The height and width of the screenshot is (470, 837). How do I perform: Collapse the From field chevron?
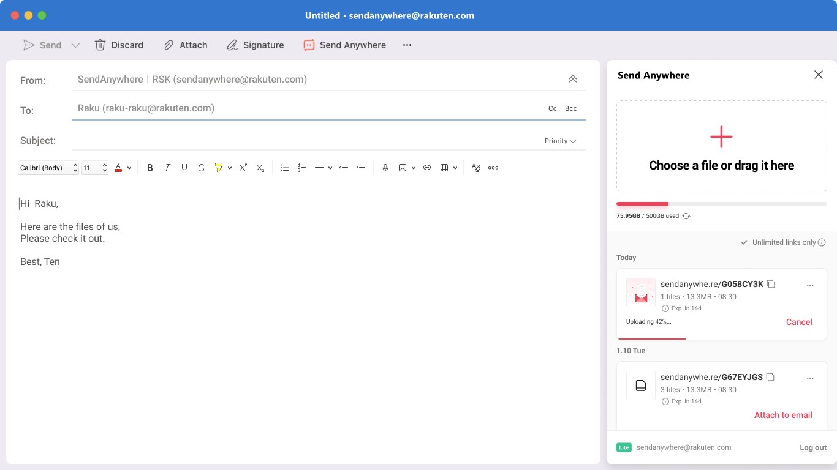pos(573,79)
